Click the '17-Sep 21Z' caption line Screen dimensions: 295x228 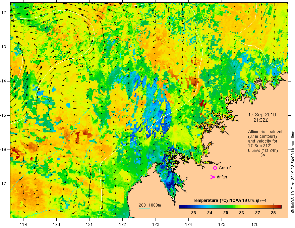click(260, 146)
